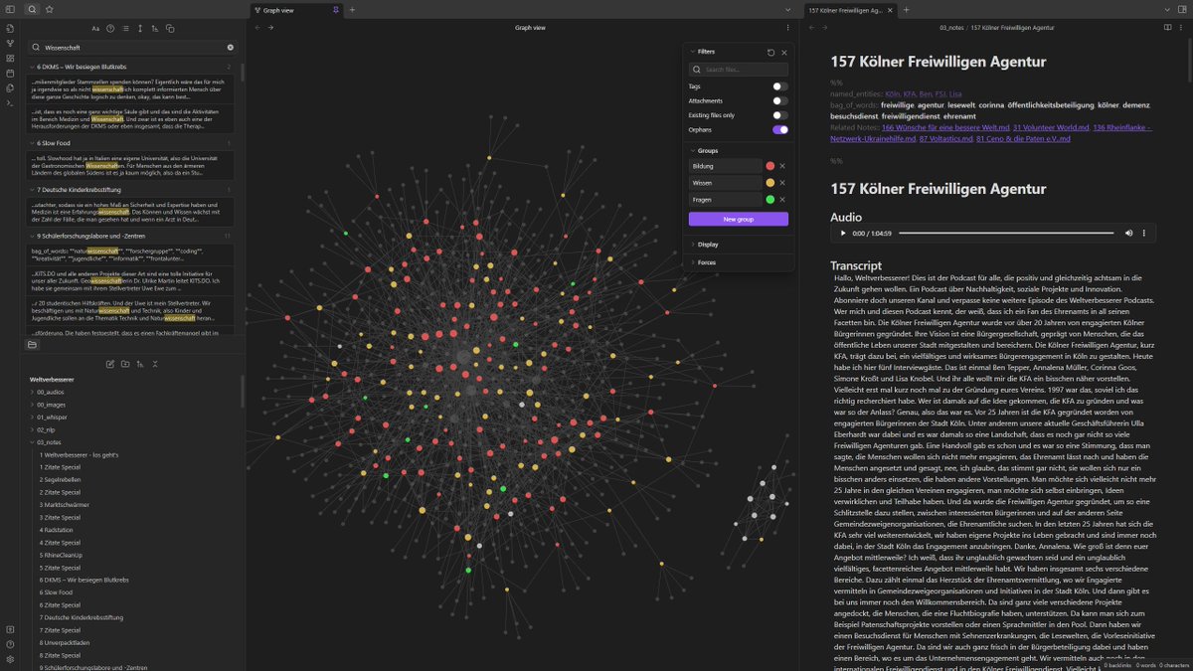Change file explorer sort order
This screenshot has width=1193, height=671.
140,364
